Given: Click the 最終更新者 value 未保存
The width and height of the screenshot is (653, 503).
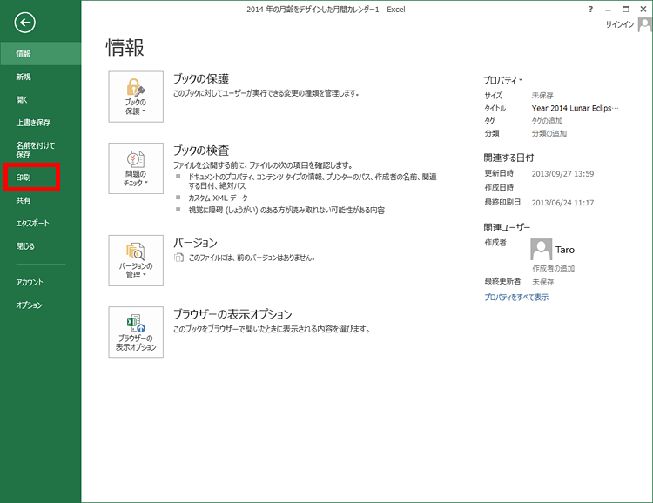Looking at the screenshot, I should click(543, 282).
